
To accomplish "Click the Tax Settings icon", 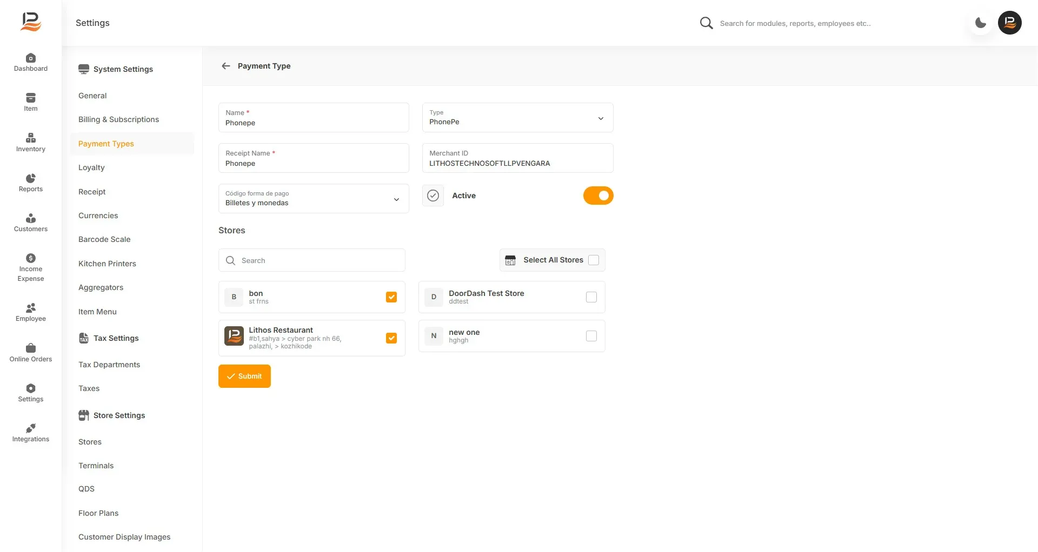I will click(x=84, y=338).
